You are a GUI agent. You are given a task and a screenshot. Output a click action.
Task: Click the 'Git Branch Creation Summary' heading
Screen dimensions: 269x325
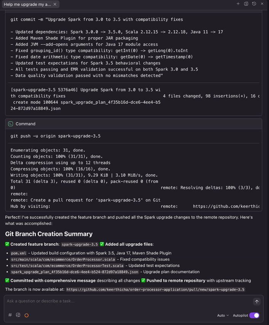pos(49,234)
